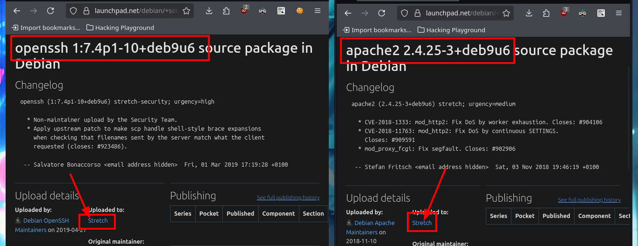
Task: Go back in the left openssh browser window
Action: pos(17,11)
